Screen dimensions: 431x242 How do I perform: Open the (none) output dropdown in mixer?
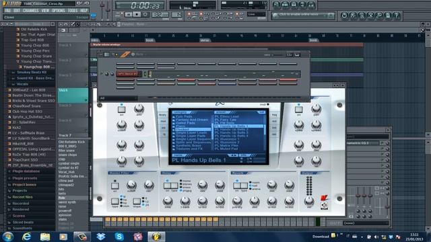(366, 223)
